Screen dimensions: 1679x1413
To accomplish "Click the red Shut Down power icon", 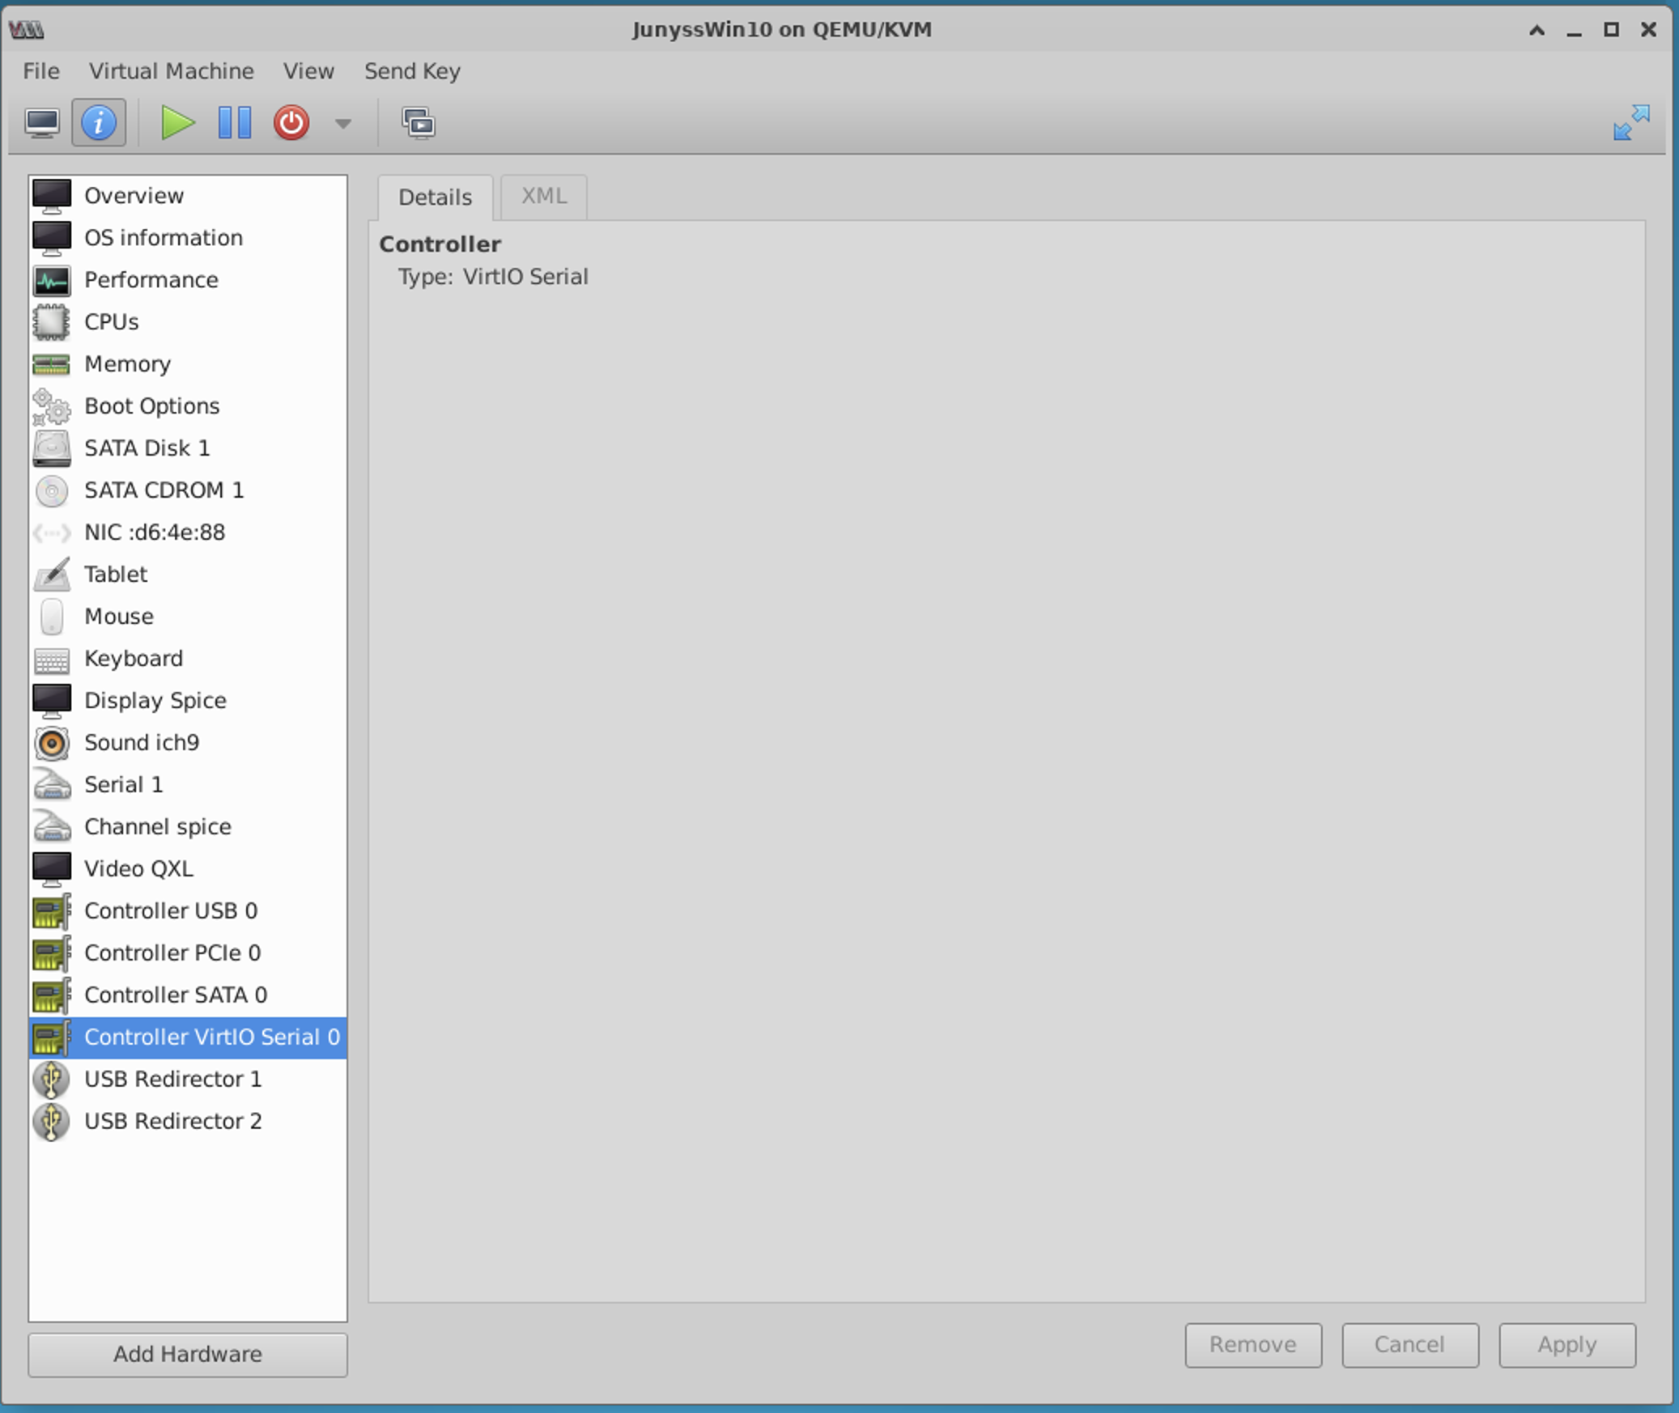I will click(x=291, y=123).
